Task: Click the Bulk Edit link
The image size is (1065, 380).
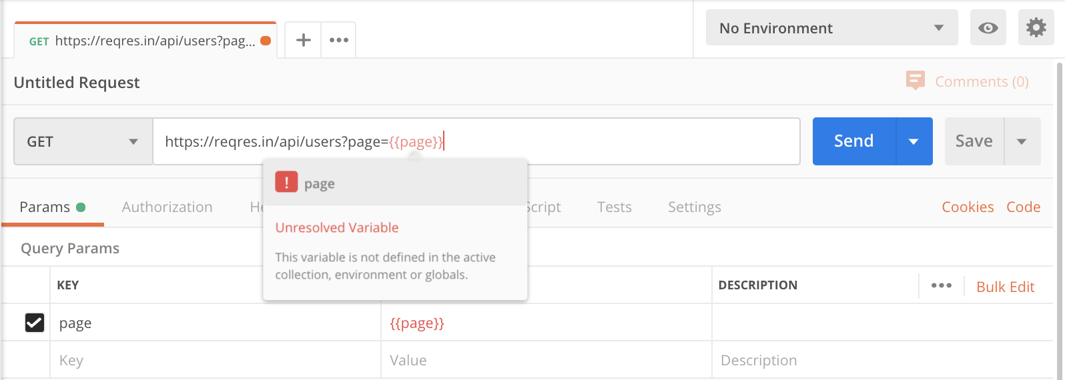Action: coord(1005,287)
